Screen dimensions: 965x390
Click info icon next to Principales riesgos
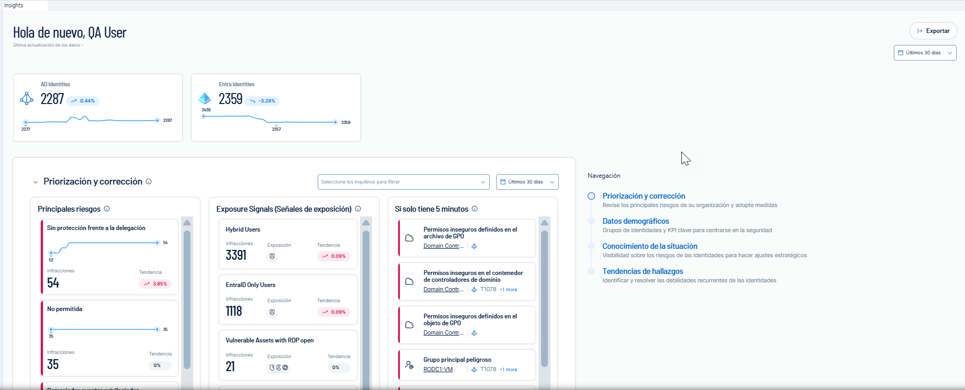(107, 209)
